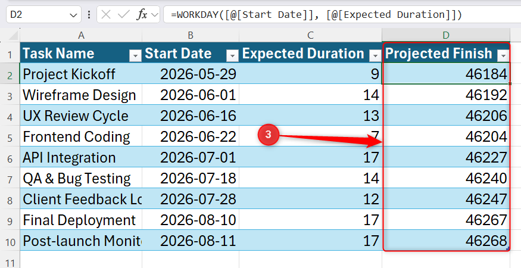The image size is (521, 268).
Task: Select the date cell 2026-08-11
Action: coord(191,241)
